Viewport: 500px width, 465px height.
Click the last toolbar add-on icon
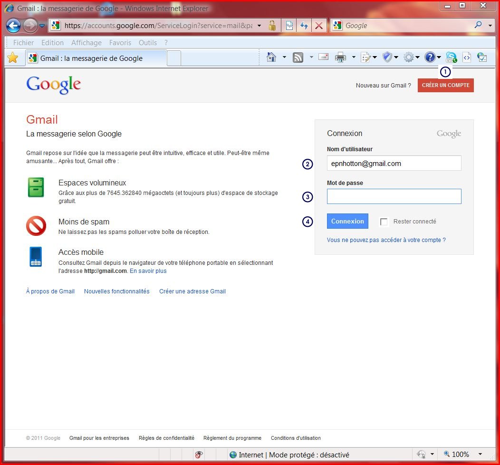coord(482,58)
